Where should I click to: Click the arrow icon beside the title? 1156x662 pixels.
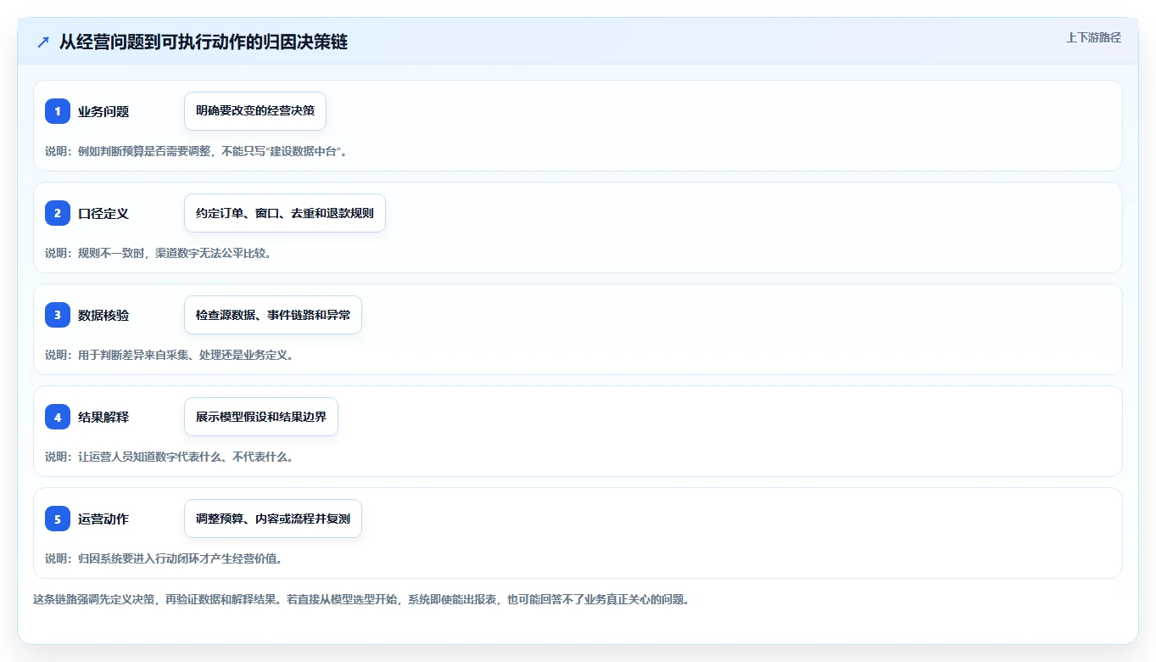pos(43,42)
